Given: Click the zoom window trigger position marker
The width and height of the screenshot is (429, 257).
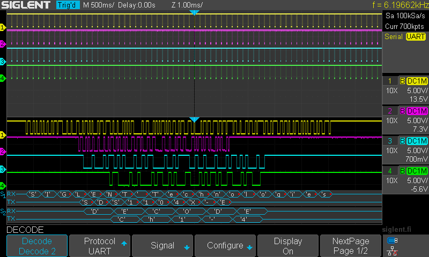Looking at the screenshot, I should [194, 119].
